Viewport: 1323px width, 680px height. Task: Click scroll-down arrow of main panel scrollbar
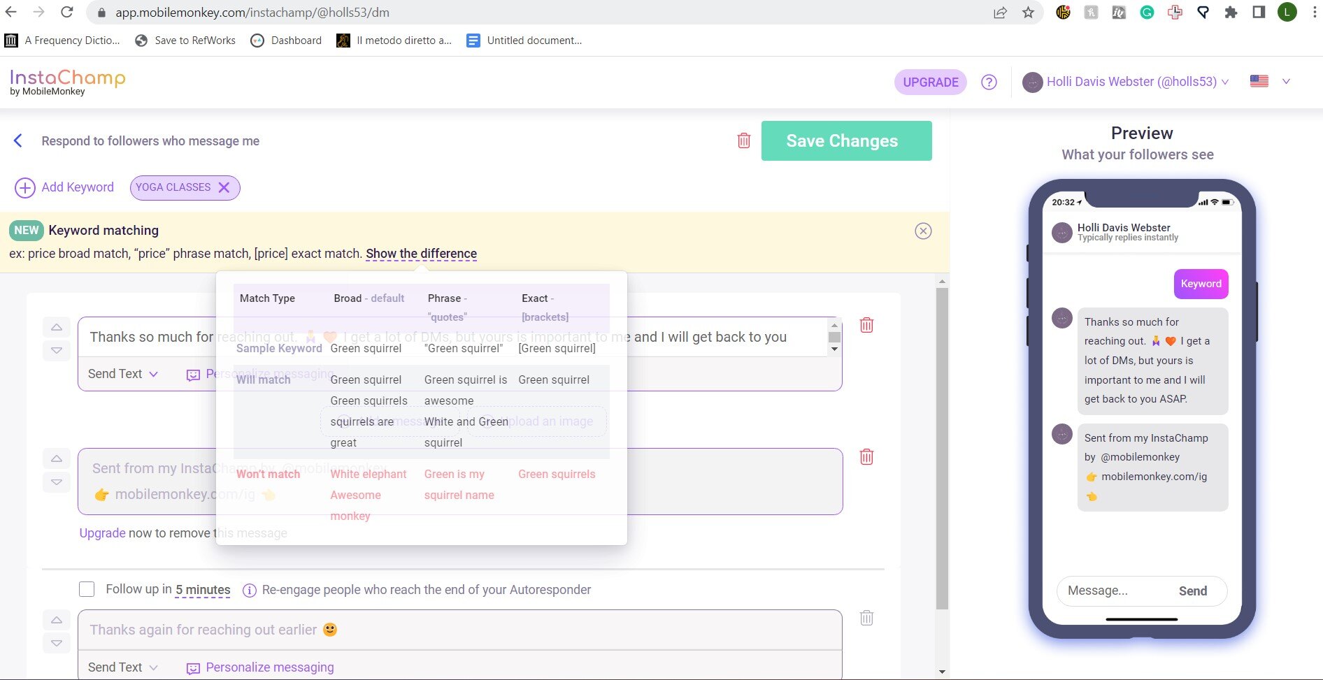click(x=942, y=672)
